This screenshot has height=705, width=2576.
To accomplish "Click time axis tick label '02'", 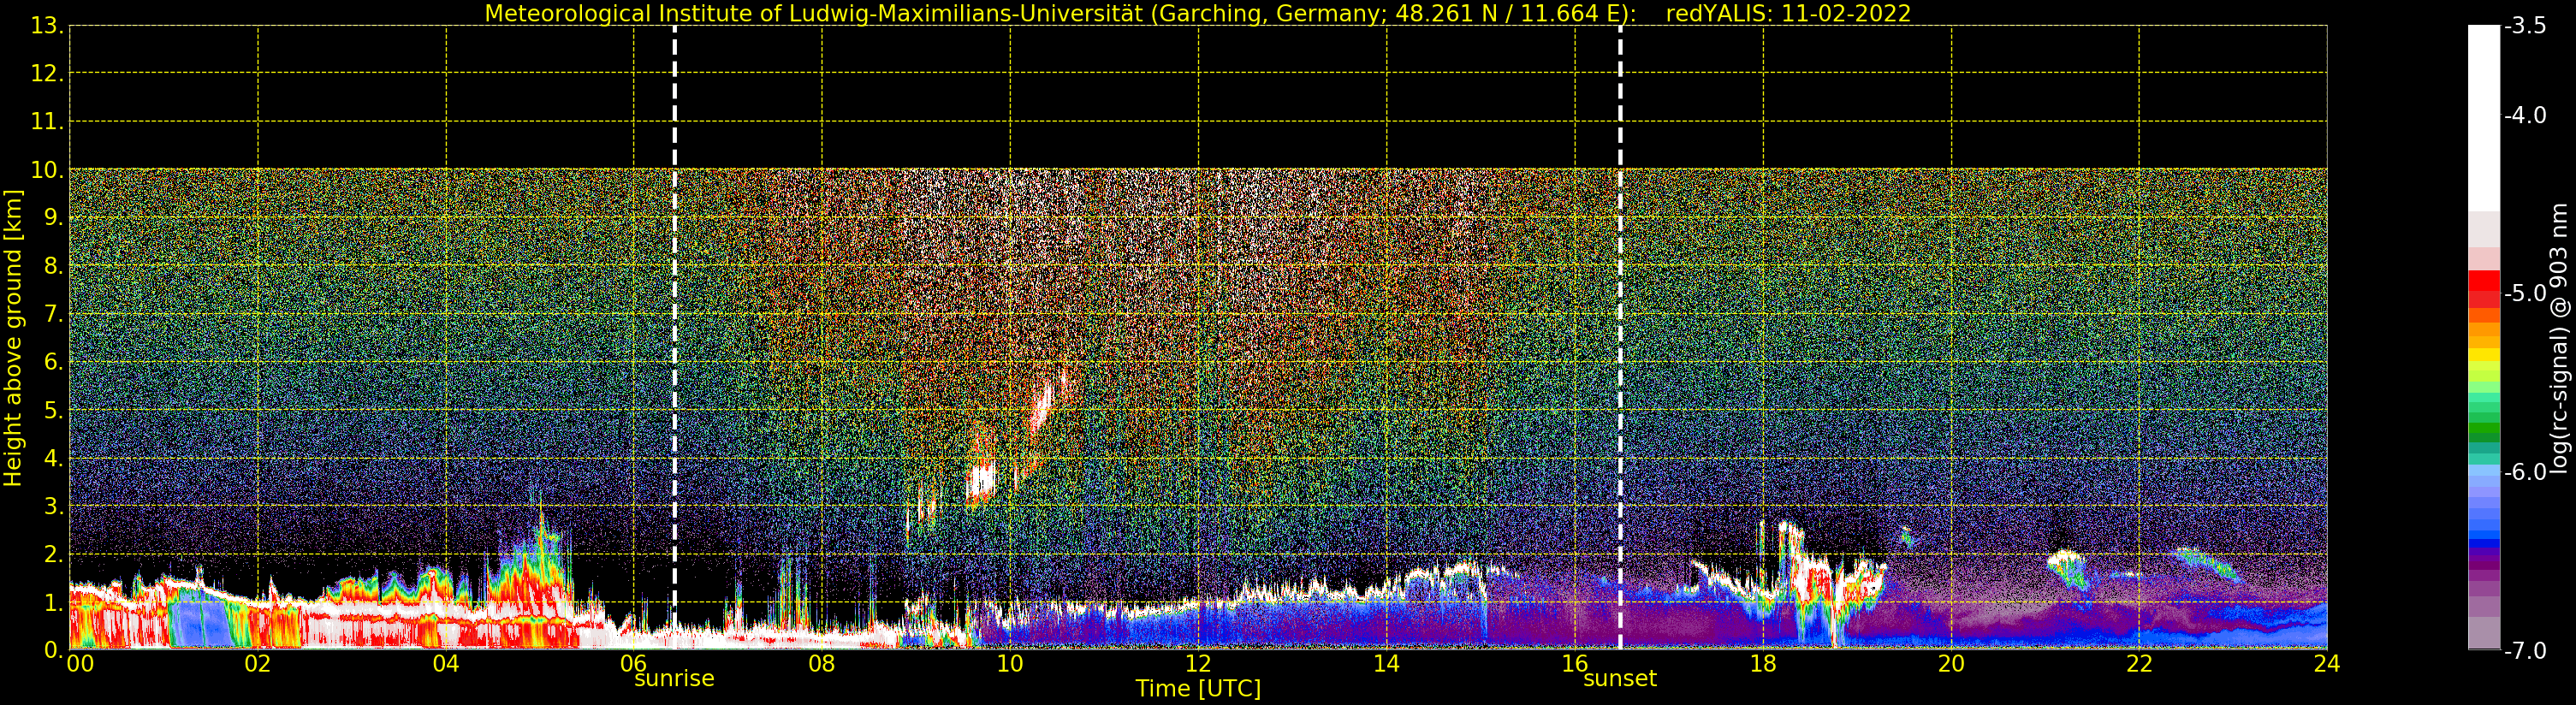I will pos(258,664).
